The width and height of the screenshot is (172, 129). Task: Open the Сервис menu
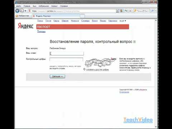click(54, 6)
